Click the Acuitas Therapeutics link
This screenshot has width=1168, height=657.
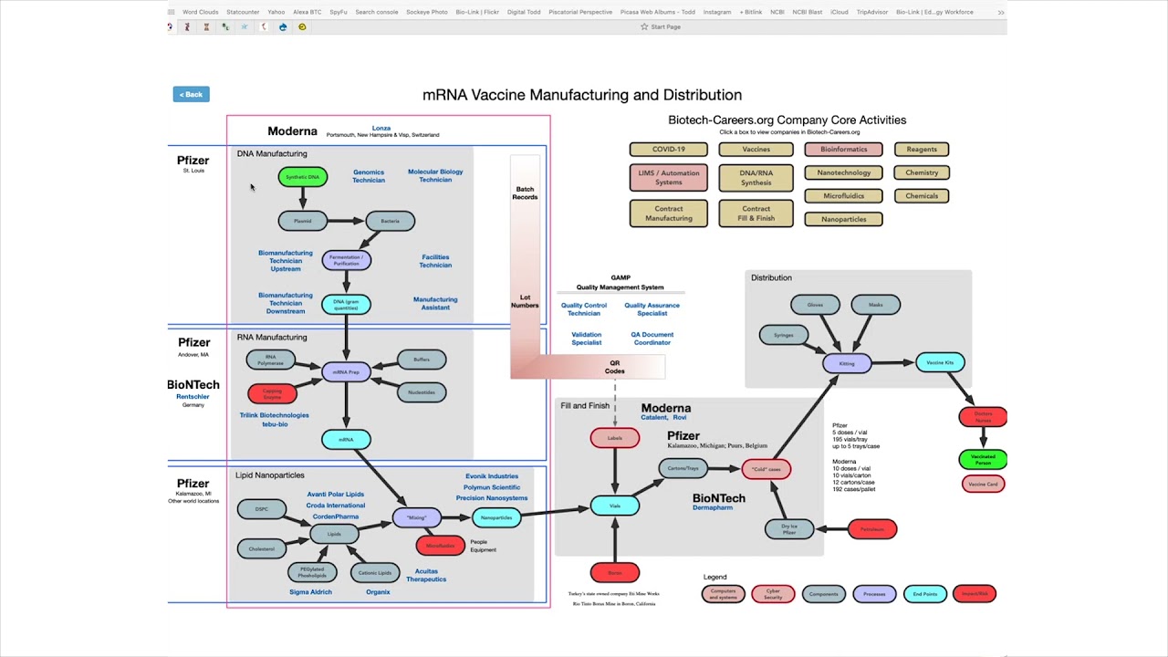(426, 575)
